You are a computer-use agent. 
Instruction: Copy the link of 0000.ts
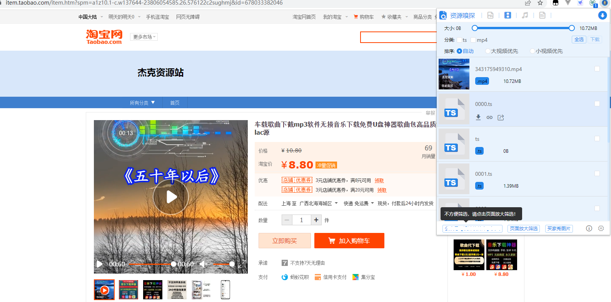click(x=489, y=117)
